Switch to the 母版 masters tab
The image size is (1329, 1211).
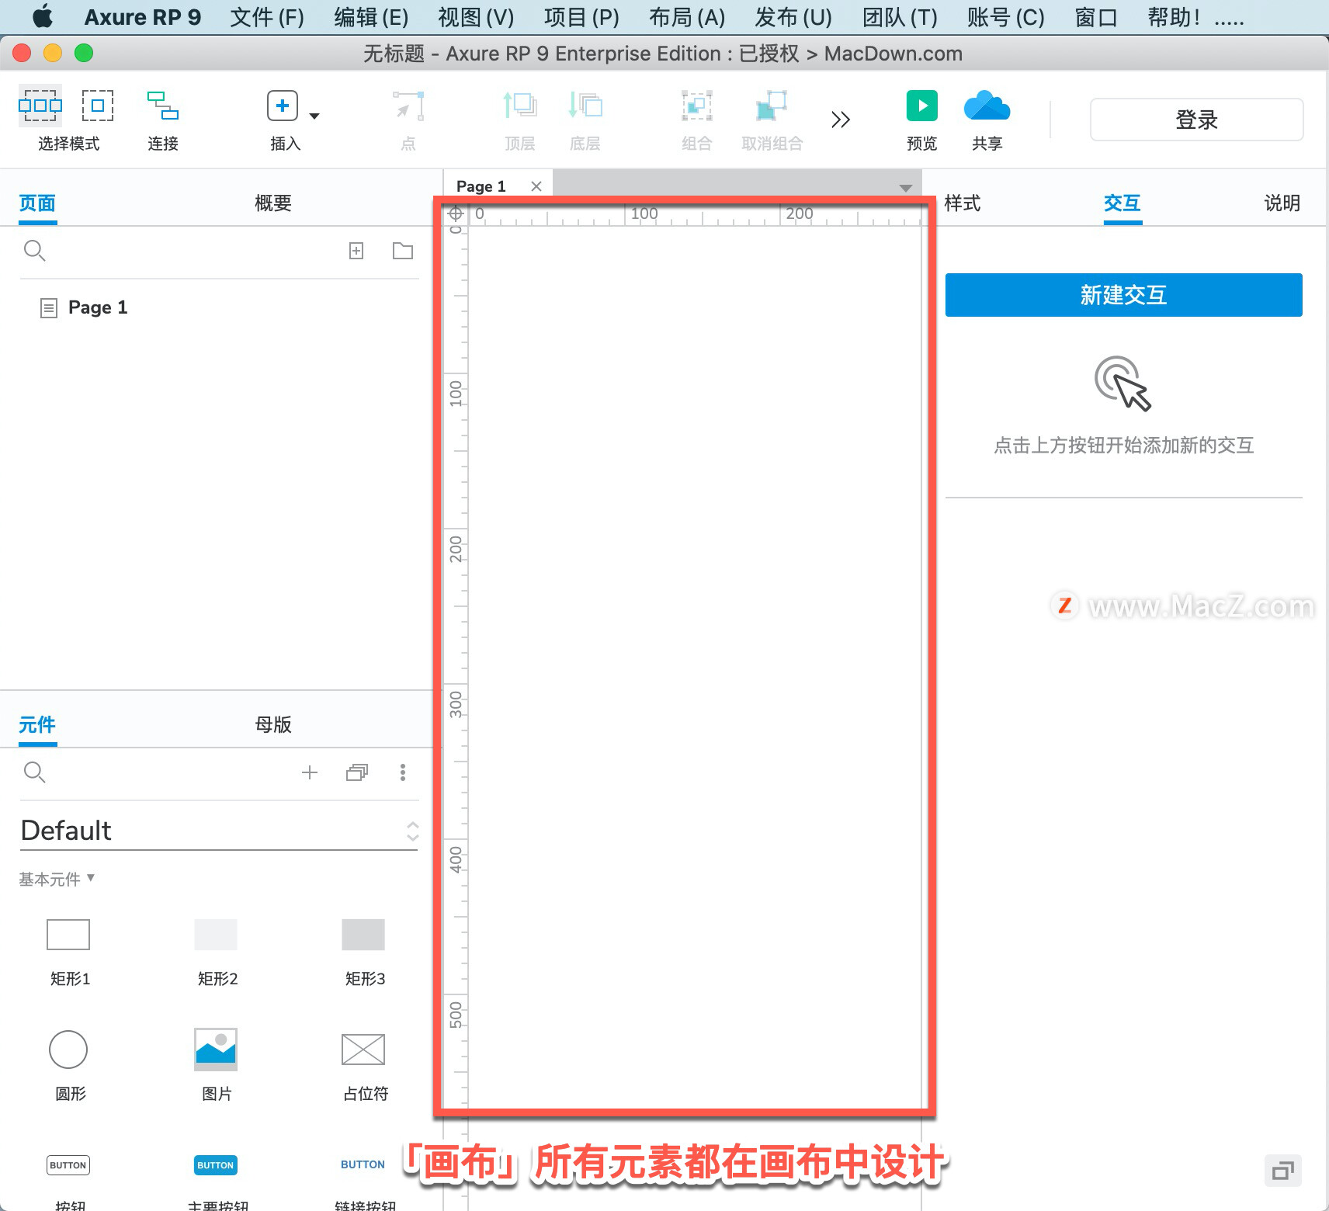coord(273,725)
